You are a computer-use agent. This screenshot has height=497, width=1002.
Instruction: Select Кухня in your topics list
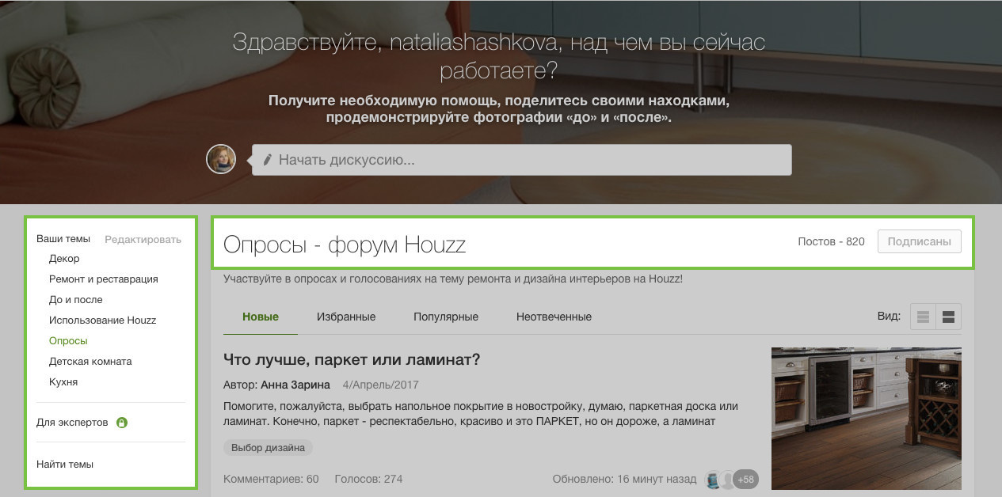tap(63, 381)
